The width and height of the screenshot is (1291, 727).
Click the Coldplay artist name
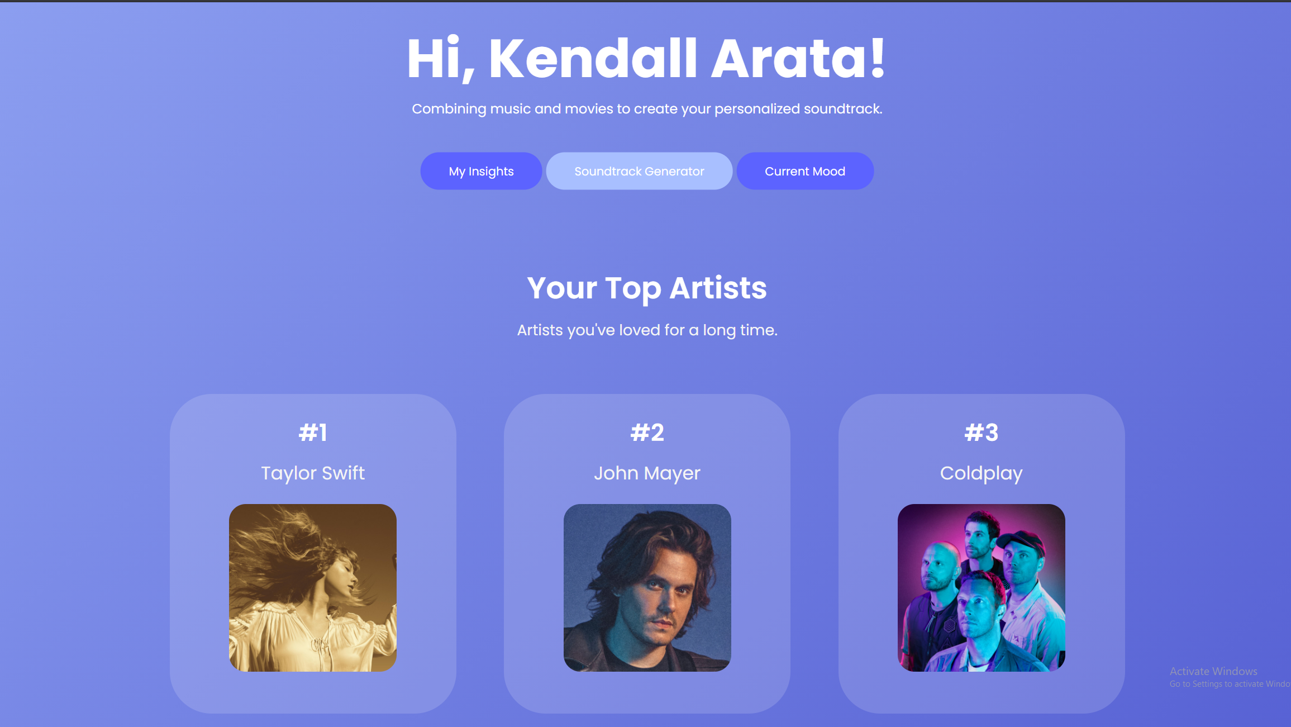pos(981,473)
